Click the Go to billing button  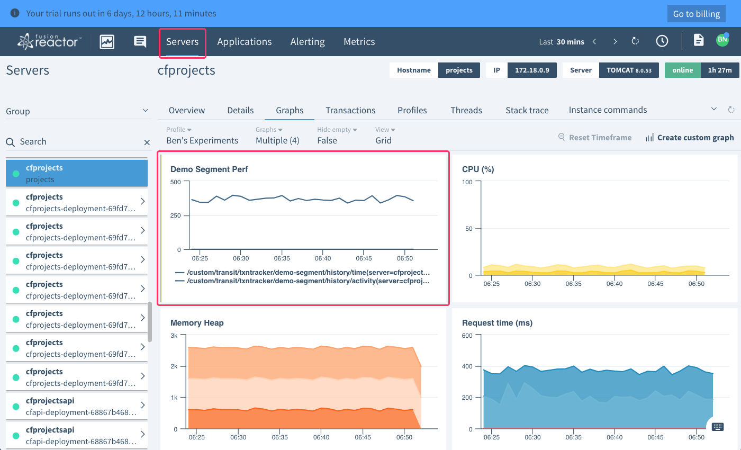tap(697, 14)
